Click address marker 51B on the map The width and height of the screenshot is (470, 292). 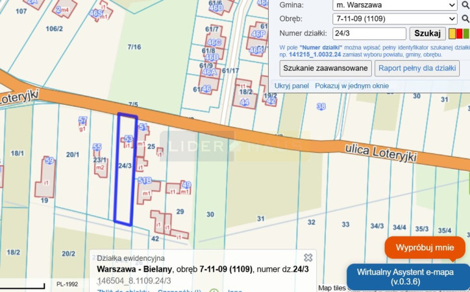point(145,180)
